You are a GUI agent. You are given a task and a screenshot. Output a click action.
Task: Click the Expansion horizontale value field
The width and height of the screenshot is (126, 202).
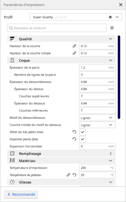tap(97, 146)
